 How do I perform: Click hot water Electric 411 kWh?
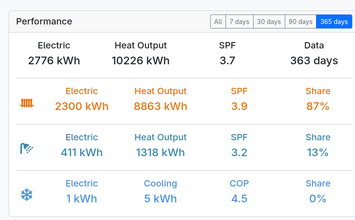[82, 153]
